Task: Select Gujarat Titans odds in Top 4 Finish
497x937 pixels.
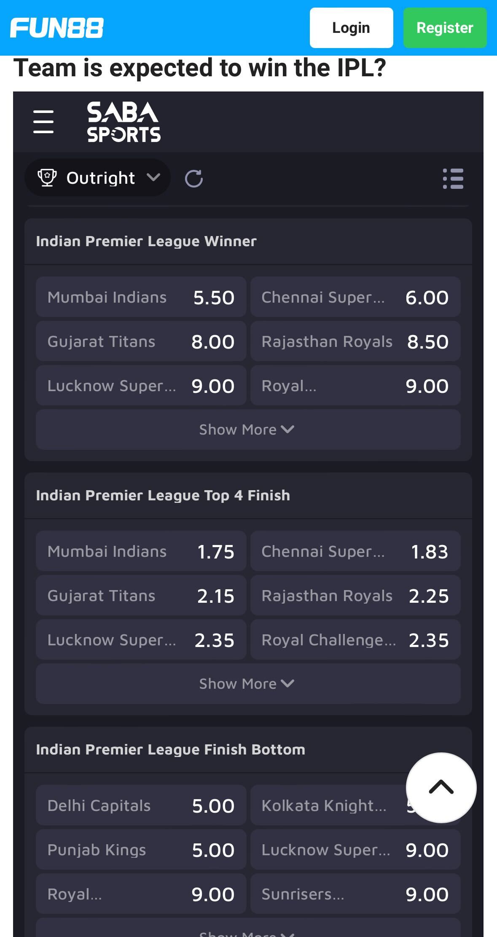Action: coord(140,596)
